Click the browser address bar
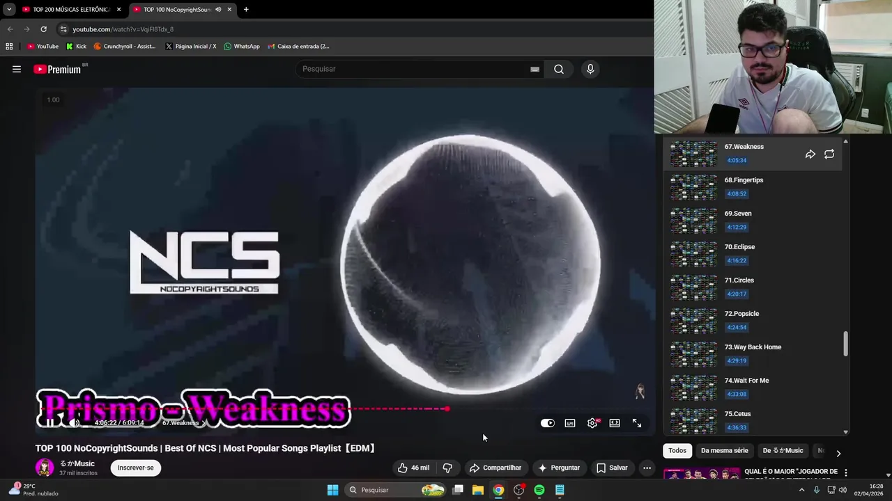Image resolution: width=892 pixels, height=501 pixels. click(x=348, y=29)
